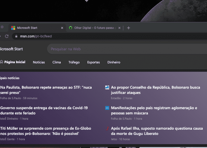Open the Clima section
This screenshot has width=207, height=148.
[x=57, y=62]
